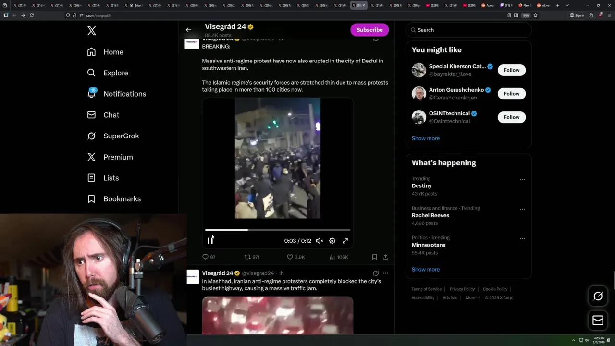Mute the video using the speaker icon
Image resolution: width=615 pixels, height=346 pixels.
[319, 241]
